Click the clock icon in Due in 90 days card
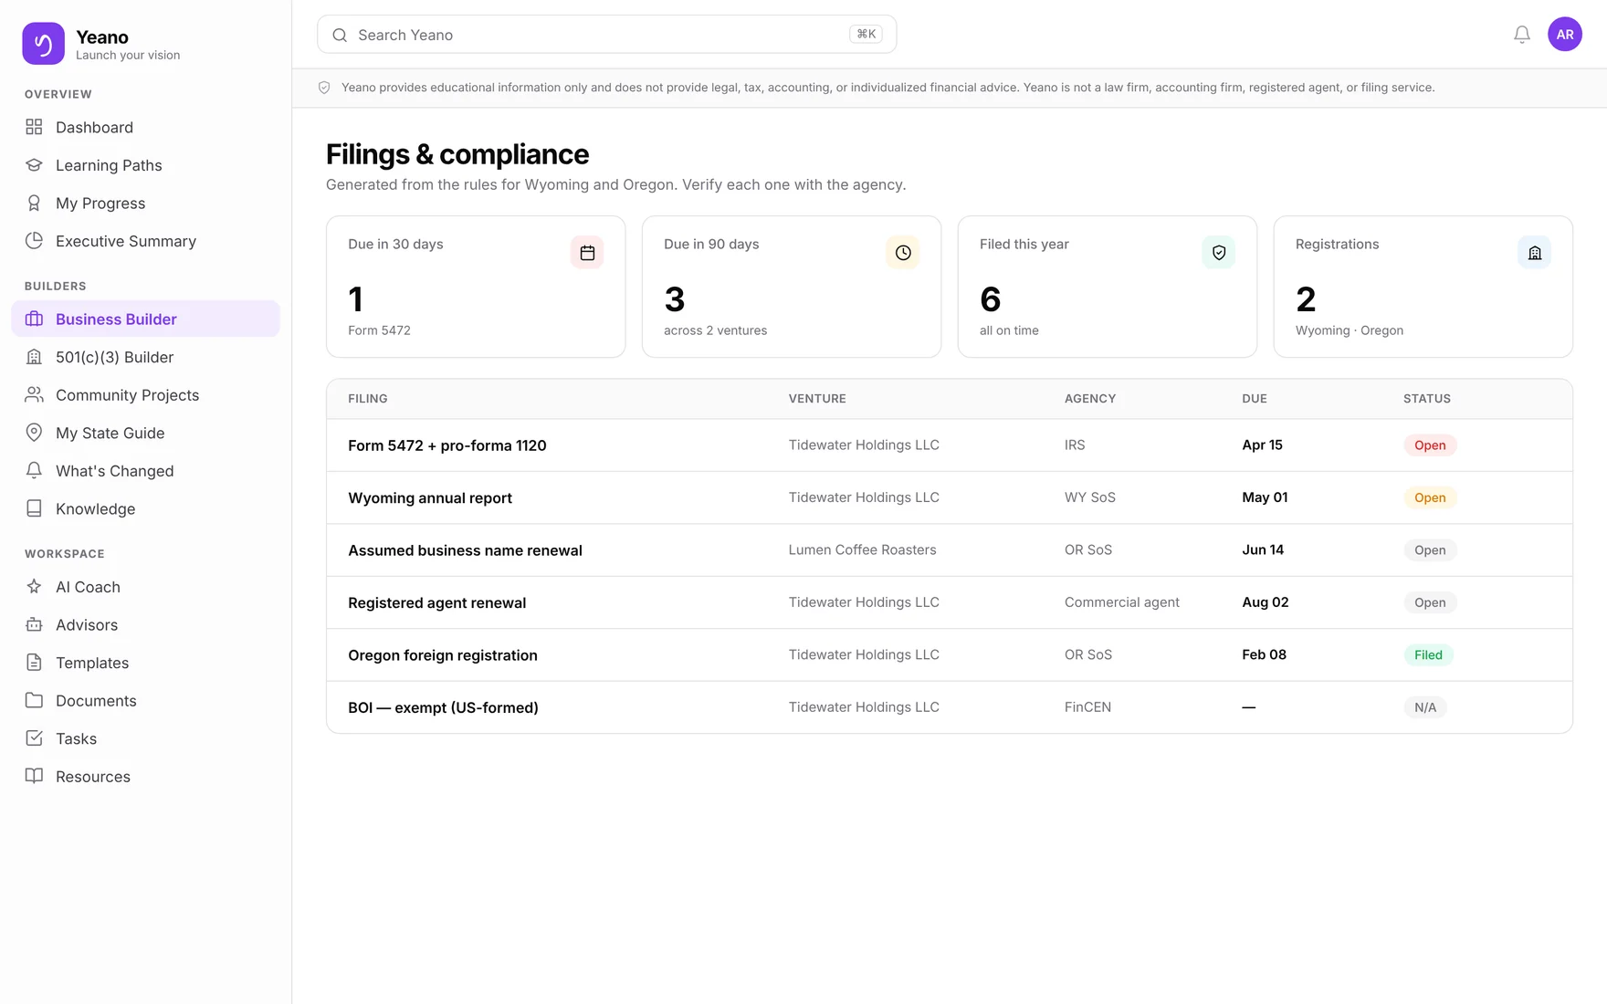The height and width of the screenshot is (1004, 1607). [x=902, y=253]
